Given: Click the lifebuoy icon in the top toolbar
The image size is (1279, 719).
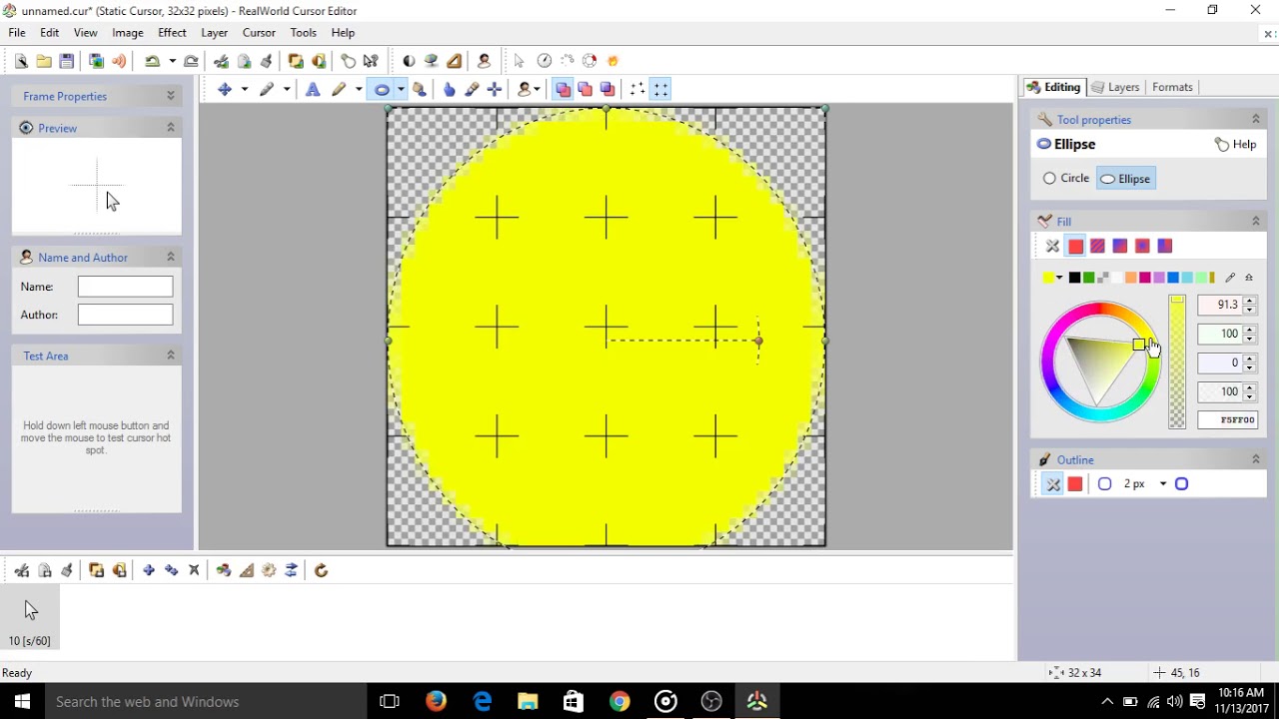Looking at the screenshot, I should (x=590, y=61).
